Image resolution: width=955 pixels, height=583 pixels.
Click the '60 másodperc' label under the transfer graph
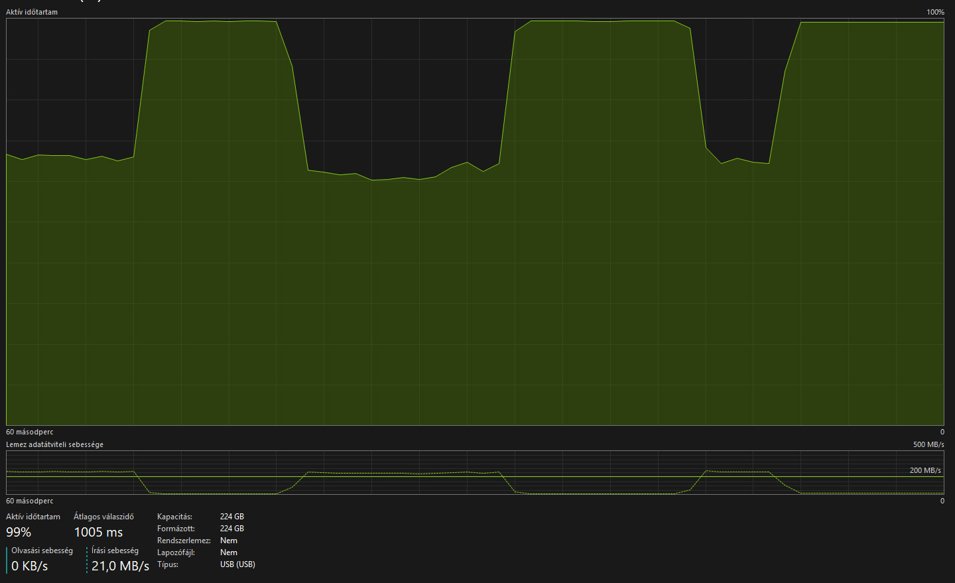30,501
